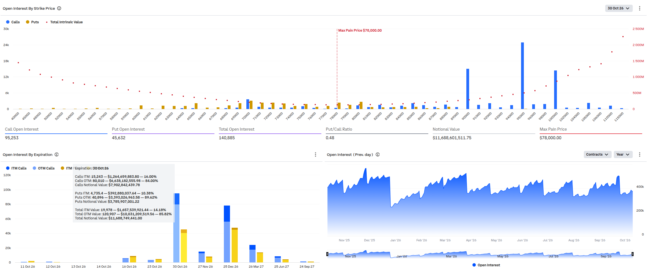Viewport: 648px width, 271px height.
Task: Open three-dot menu of Prev. day chart
Action: [640, 155]
